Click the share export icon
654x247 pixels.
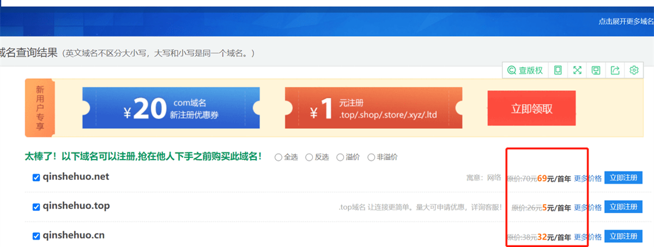click(615, 70)
